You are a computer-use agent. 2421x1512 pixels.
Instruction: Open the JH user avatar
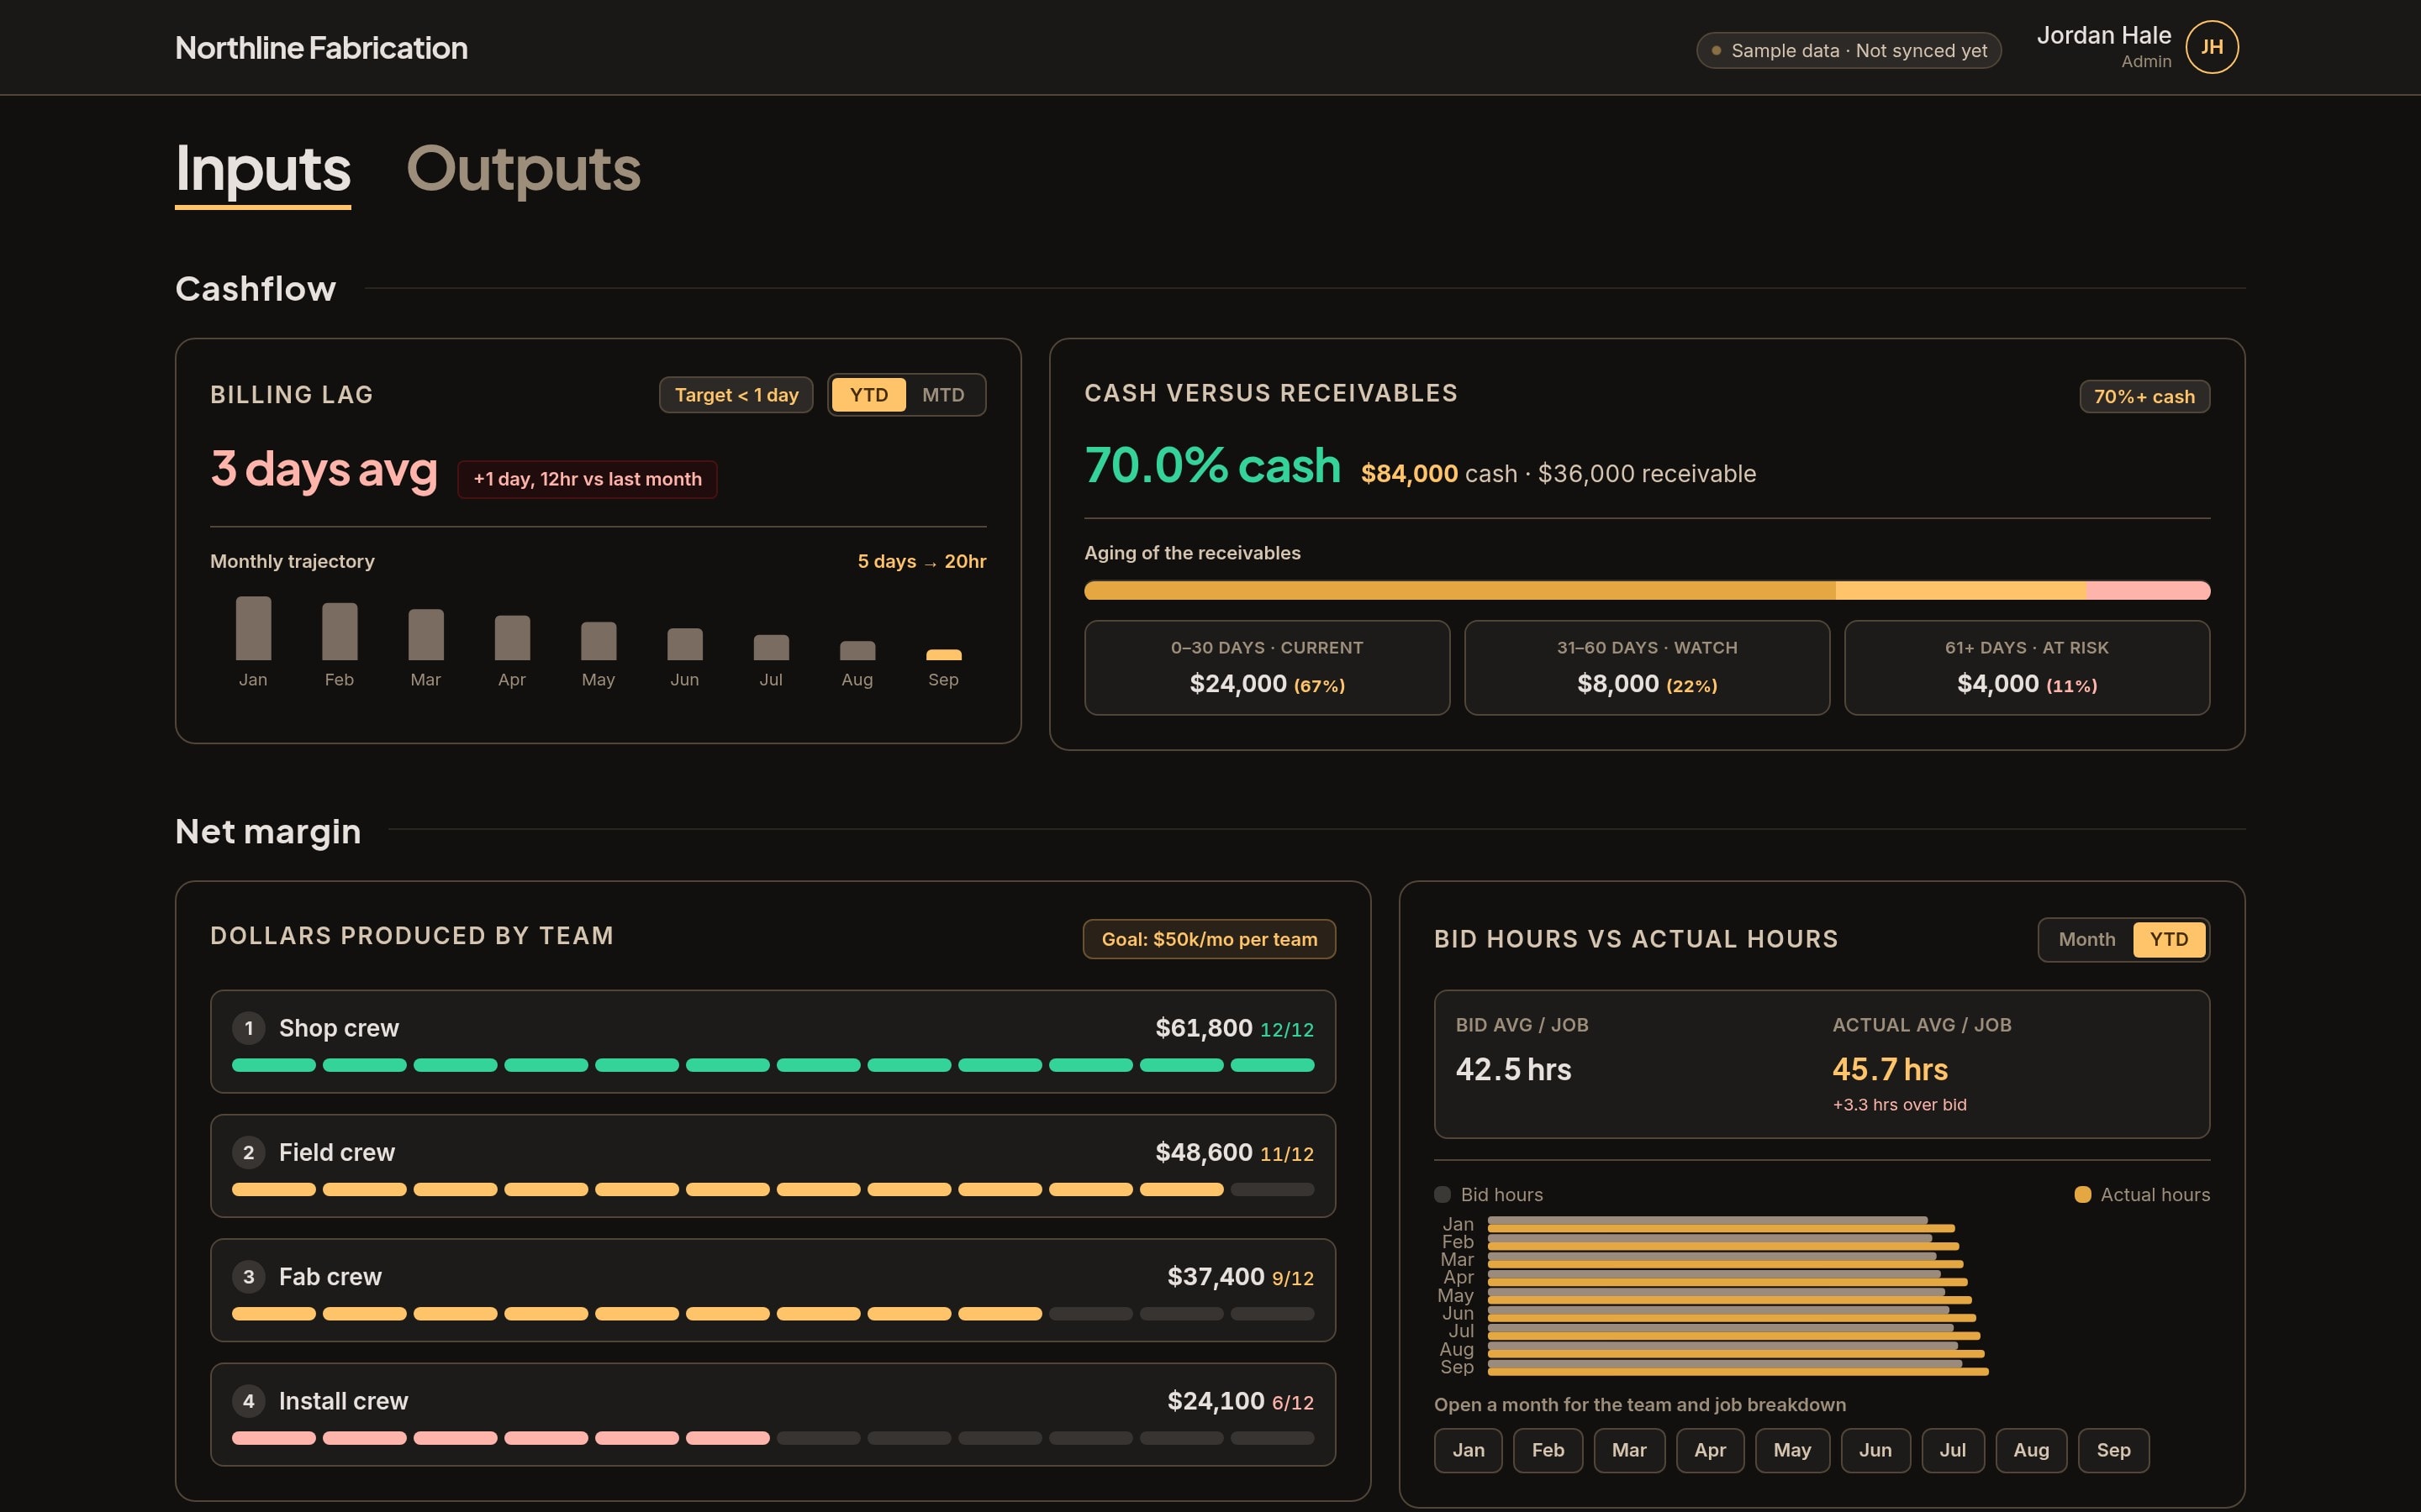(2211, 47)
